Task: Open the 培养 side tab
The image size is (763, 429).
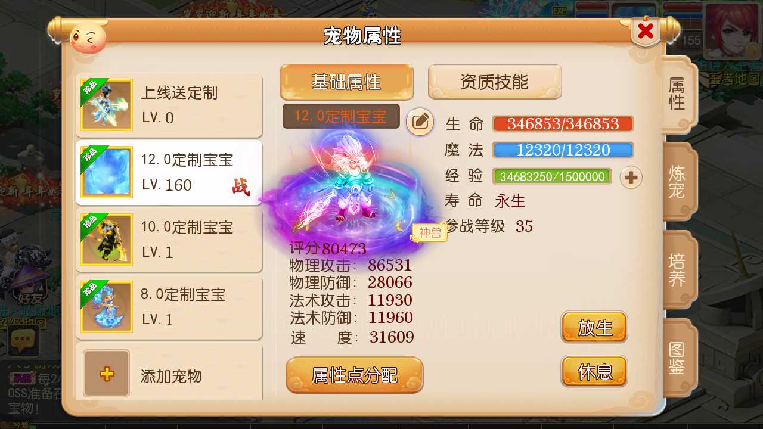Action: coord(678,270)
